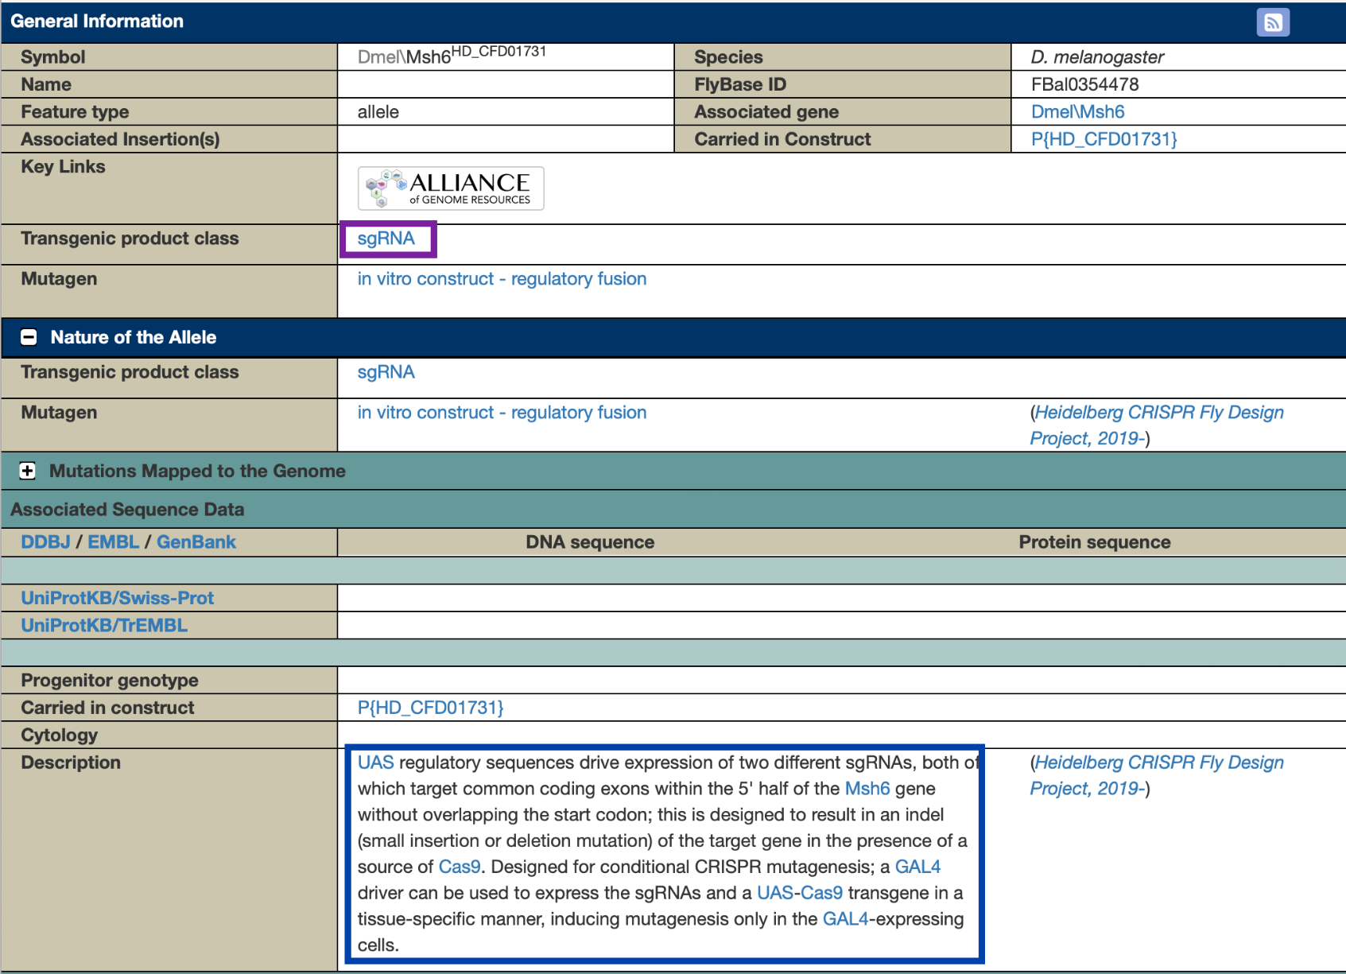Click the Cas9 link after 'source of'
This screenshot has width=1346, height=974.
[x=460, y=867]
